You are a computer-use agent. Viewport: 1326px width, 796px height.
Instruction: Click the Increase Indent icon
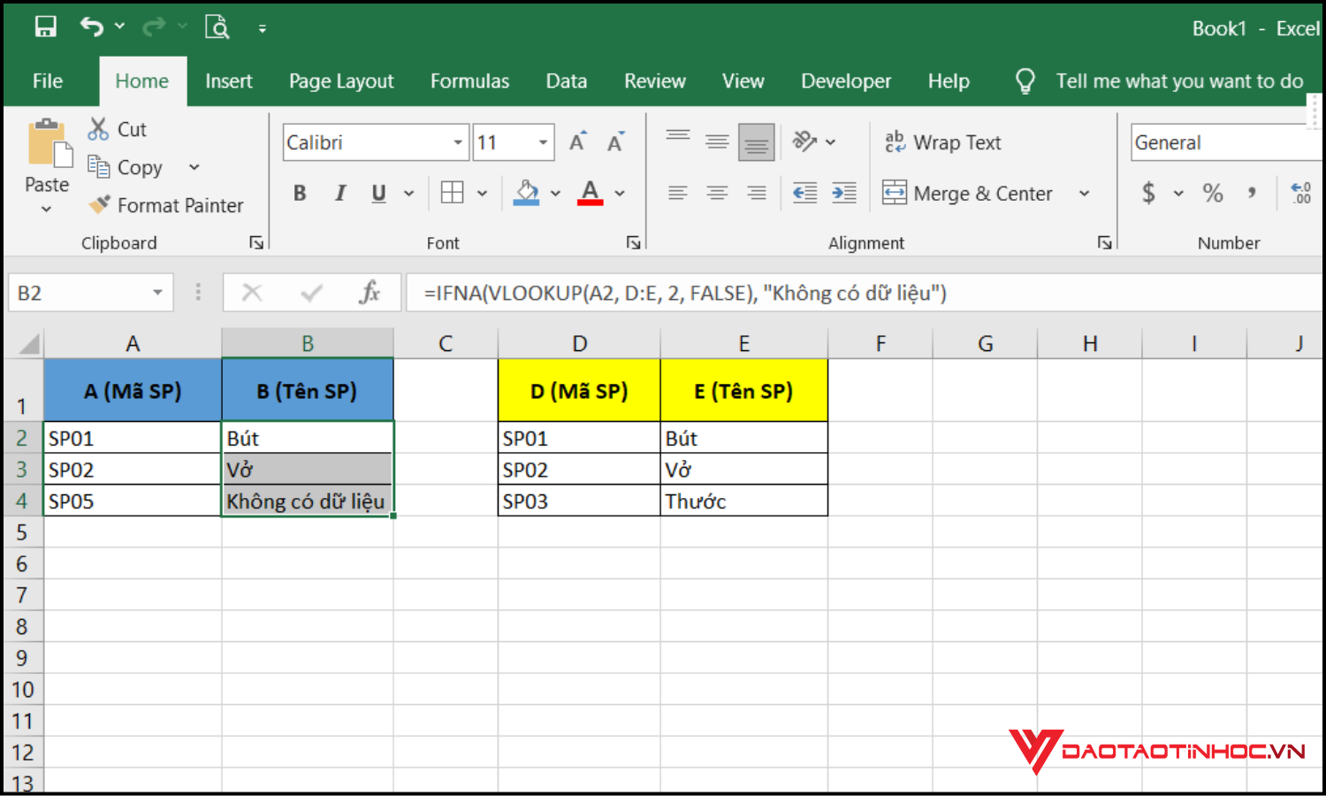click(x=844, y=193)
